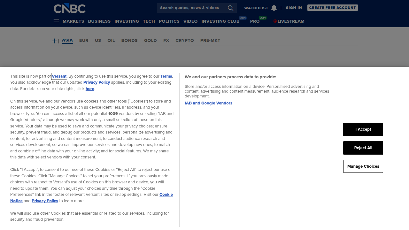The height and width of the screenshot is (230, 409).
Task: Open INVESTING CLUB menu item
Action: tap(220, 21)
